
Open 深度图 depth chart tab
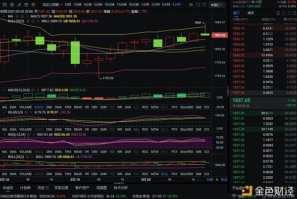click(101, 188)
